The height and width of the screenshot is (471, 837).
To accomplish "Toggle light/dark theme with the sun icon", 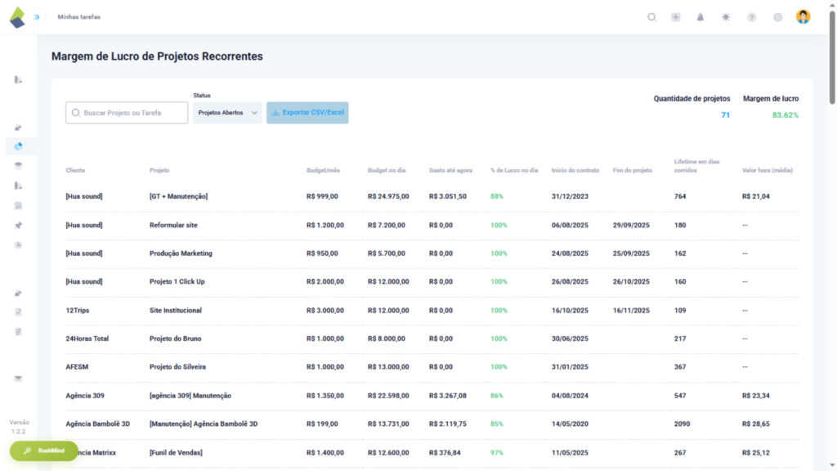I will coord(725,16).
